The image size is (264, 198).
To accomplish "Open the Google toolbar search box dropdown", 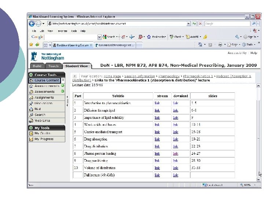I will 99,37.
